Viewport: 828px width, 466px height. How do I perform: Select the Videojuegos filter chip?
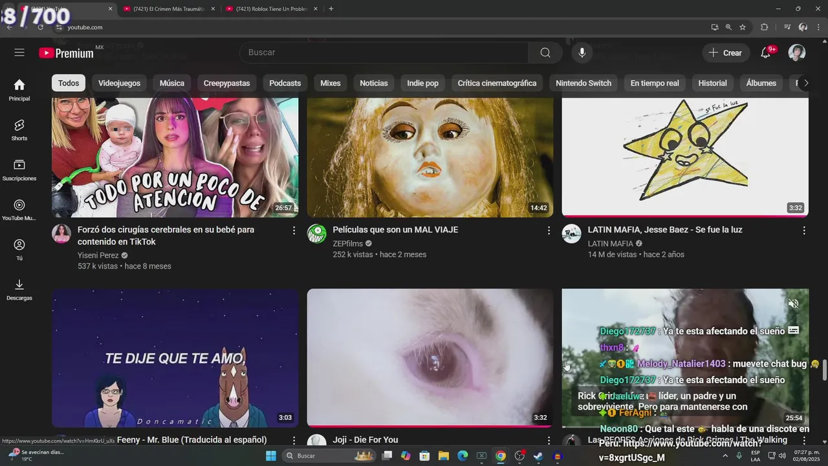(119, 83)
